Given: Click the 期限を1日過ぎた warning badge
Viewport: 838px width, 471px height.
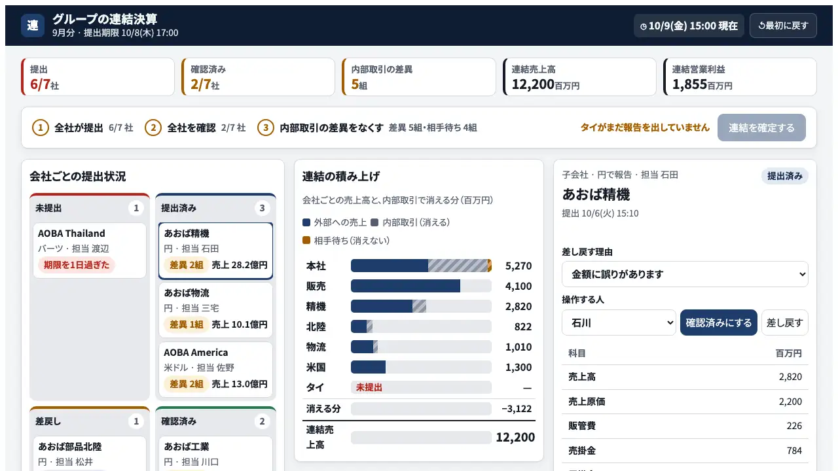Looking at the screenshot, I should coord(77,265).
